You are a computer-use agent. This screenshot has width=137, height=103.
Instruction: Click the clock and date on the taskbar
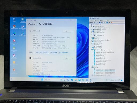(x=118, y=80)
